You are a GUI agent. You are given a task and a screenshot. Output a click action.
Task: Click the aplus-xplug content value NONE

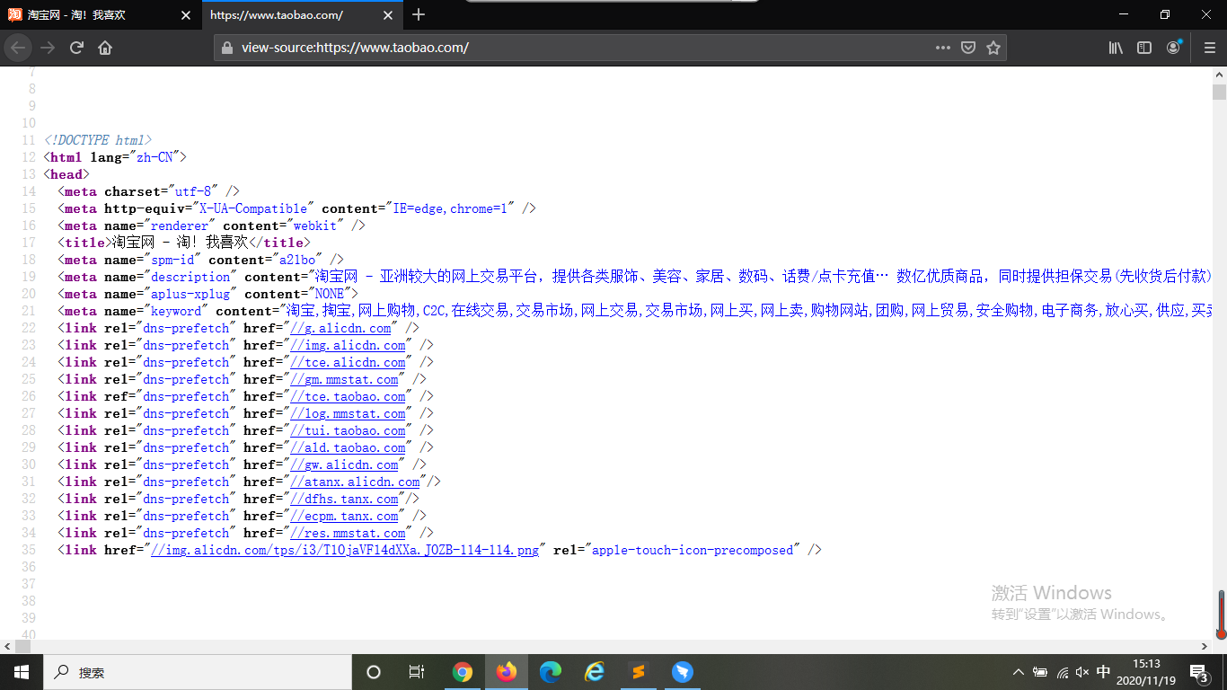point(331,295)
